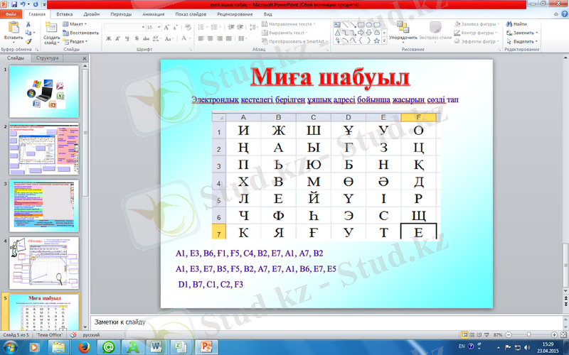Switch to reading view in status bar
This screenshot has height=355, width=569.
[x=479, y=335]
